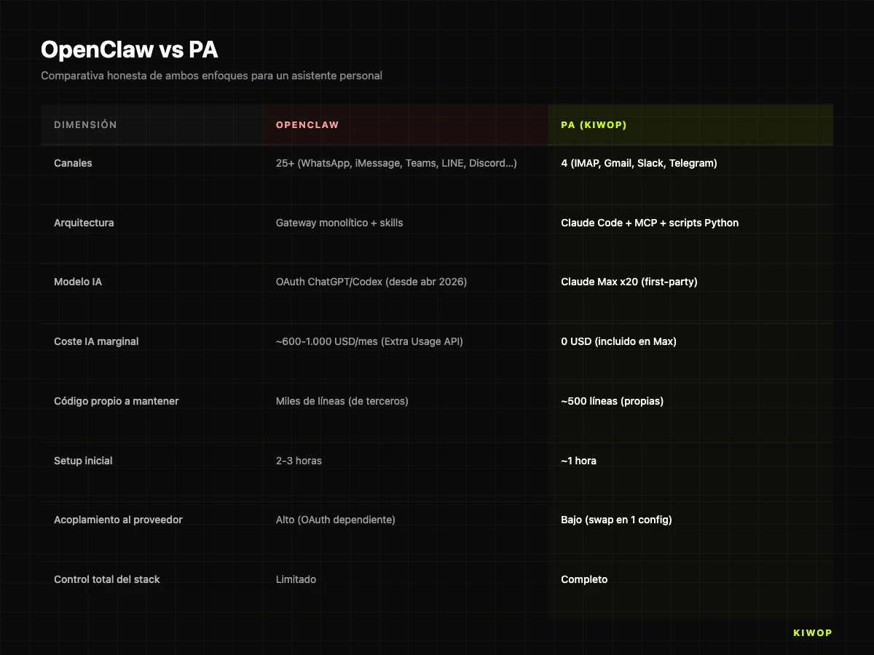The width and height of the screenshot is (874, 655).
Task: Click the Acoplamiento al proveedor label
Action: [x=118, y=520]
